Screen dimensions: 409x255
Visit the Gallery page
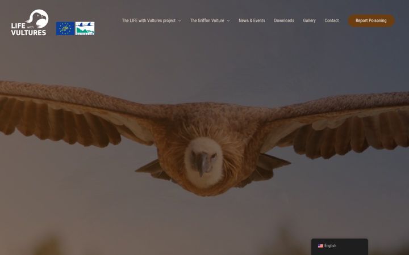(309, 20)
